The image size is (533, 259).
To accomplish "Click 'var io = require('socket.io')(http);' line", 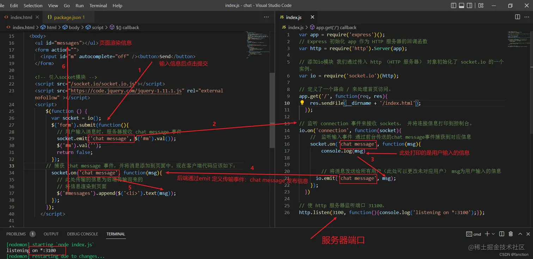I will click(x=349, y=76).
